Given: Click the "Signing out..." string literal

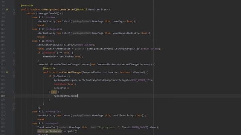Looking at the screenshot, I should (x=108, y=127).
